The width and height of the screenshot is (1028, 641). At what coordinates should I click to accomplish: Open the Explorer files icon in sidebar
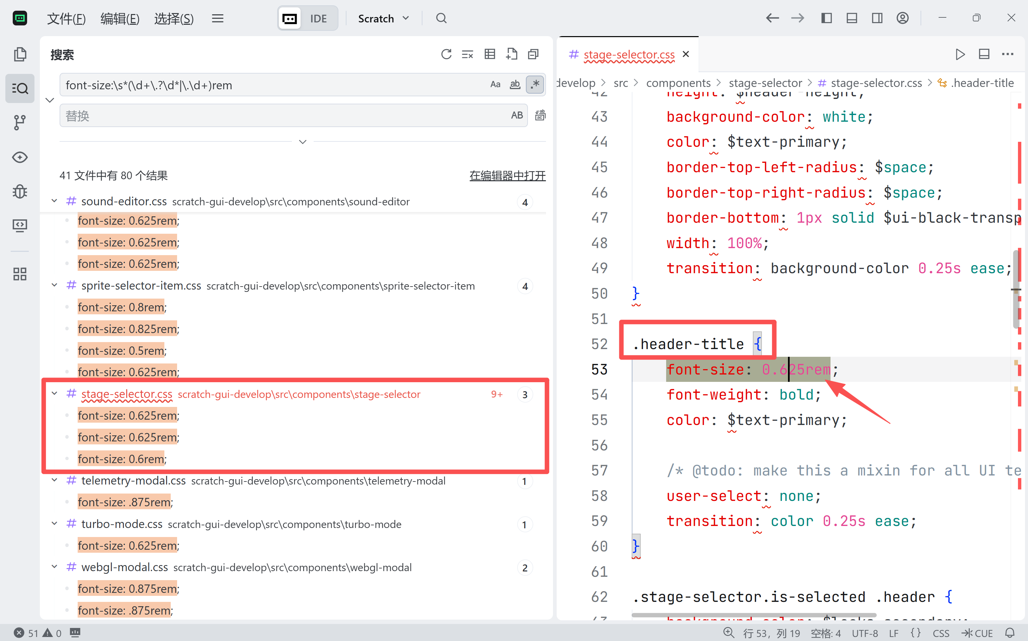pyautogui.click(x=19, y=54)
